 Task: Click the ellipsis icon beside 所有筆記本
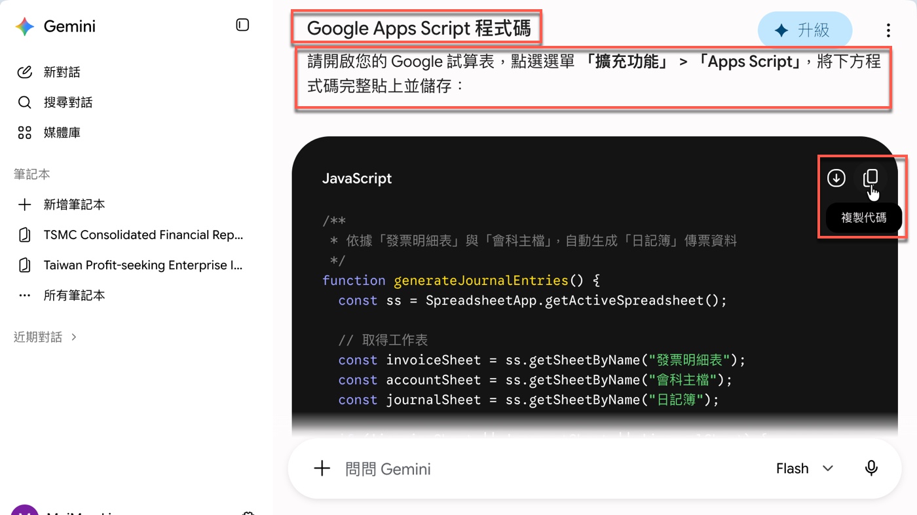(x=24, y=296)
